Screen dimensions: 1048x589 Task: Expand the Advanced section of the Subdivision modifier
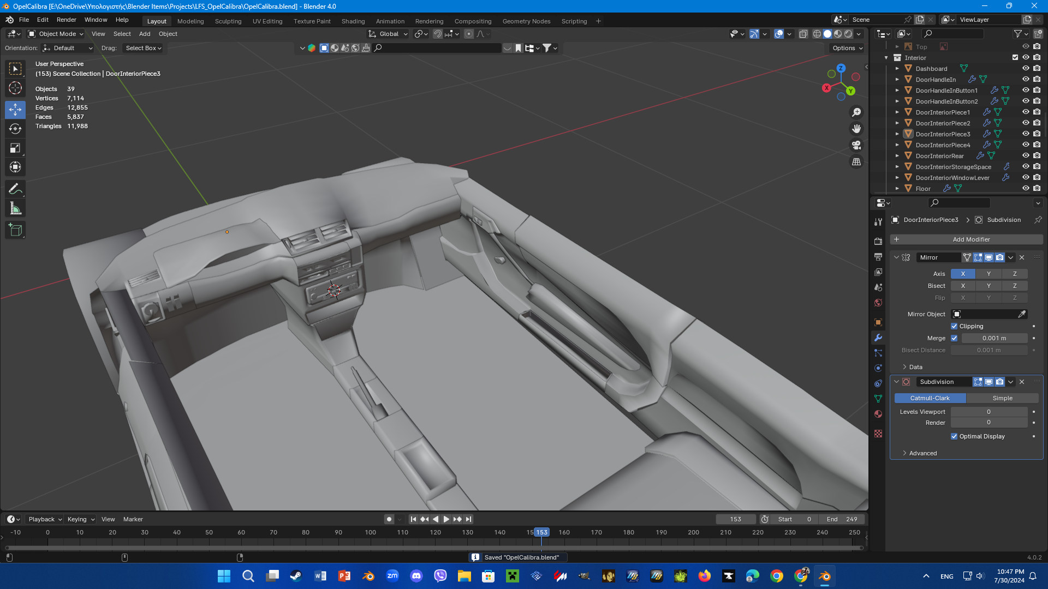[x=922, y=453]
